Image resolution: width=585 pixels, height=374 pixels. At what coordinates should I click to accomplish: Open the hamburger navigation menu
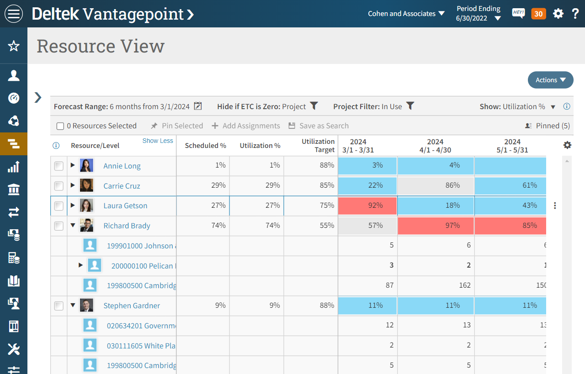tap(13, 13)
